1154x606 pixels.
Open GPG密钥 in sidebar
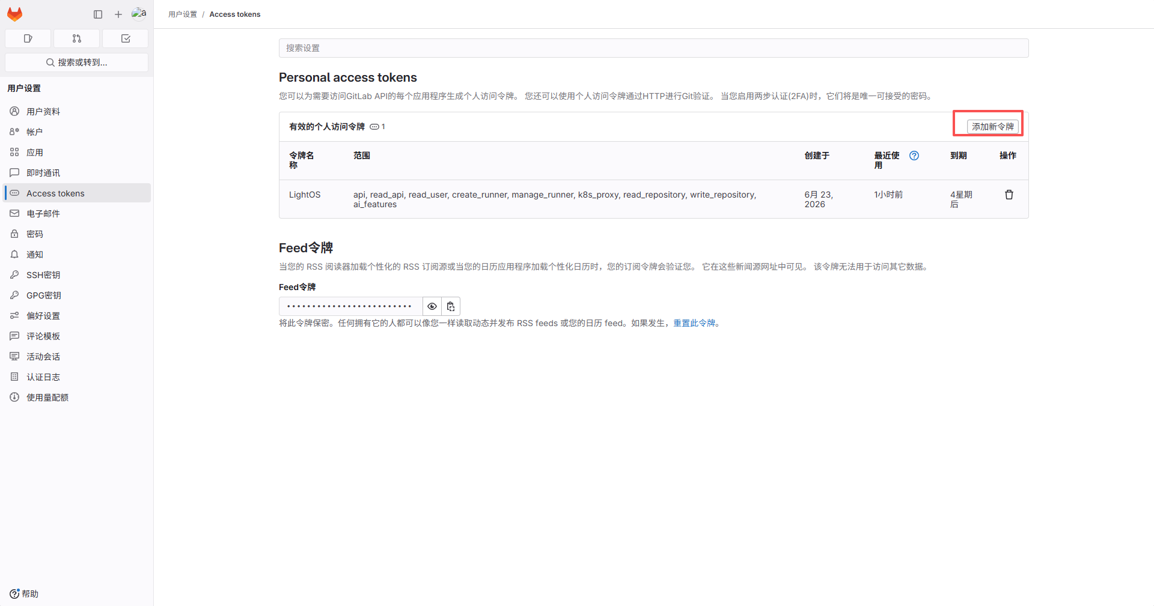click(77, 295)
